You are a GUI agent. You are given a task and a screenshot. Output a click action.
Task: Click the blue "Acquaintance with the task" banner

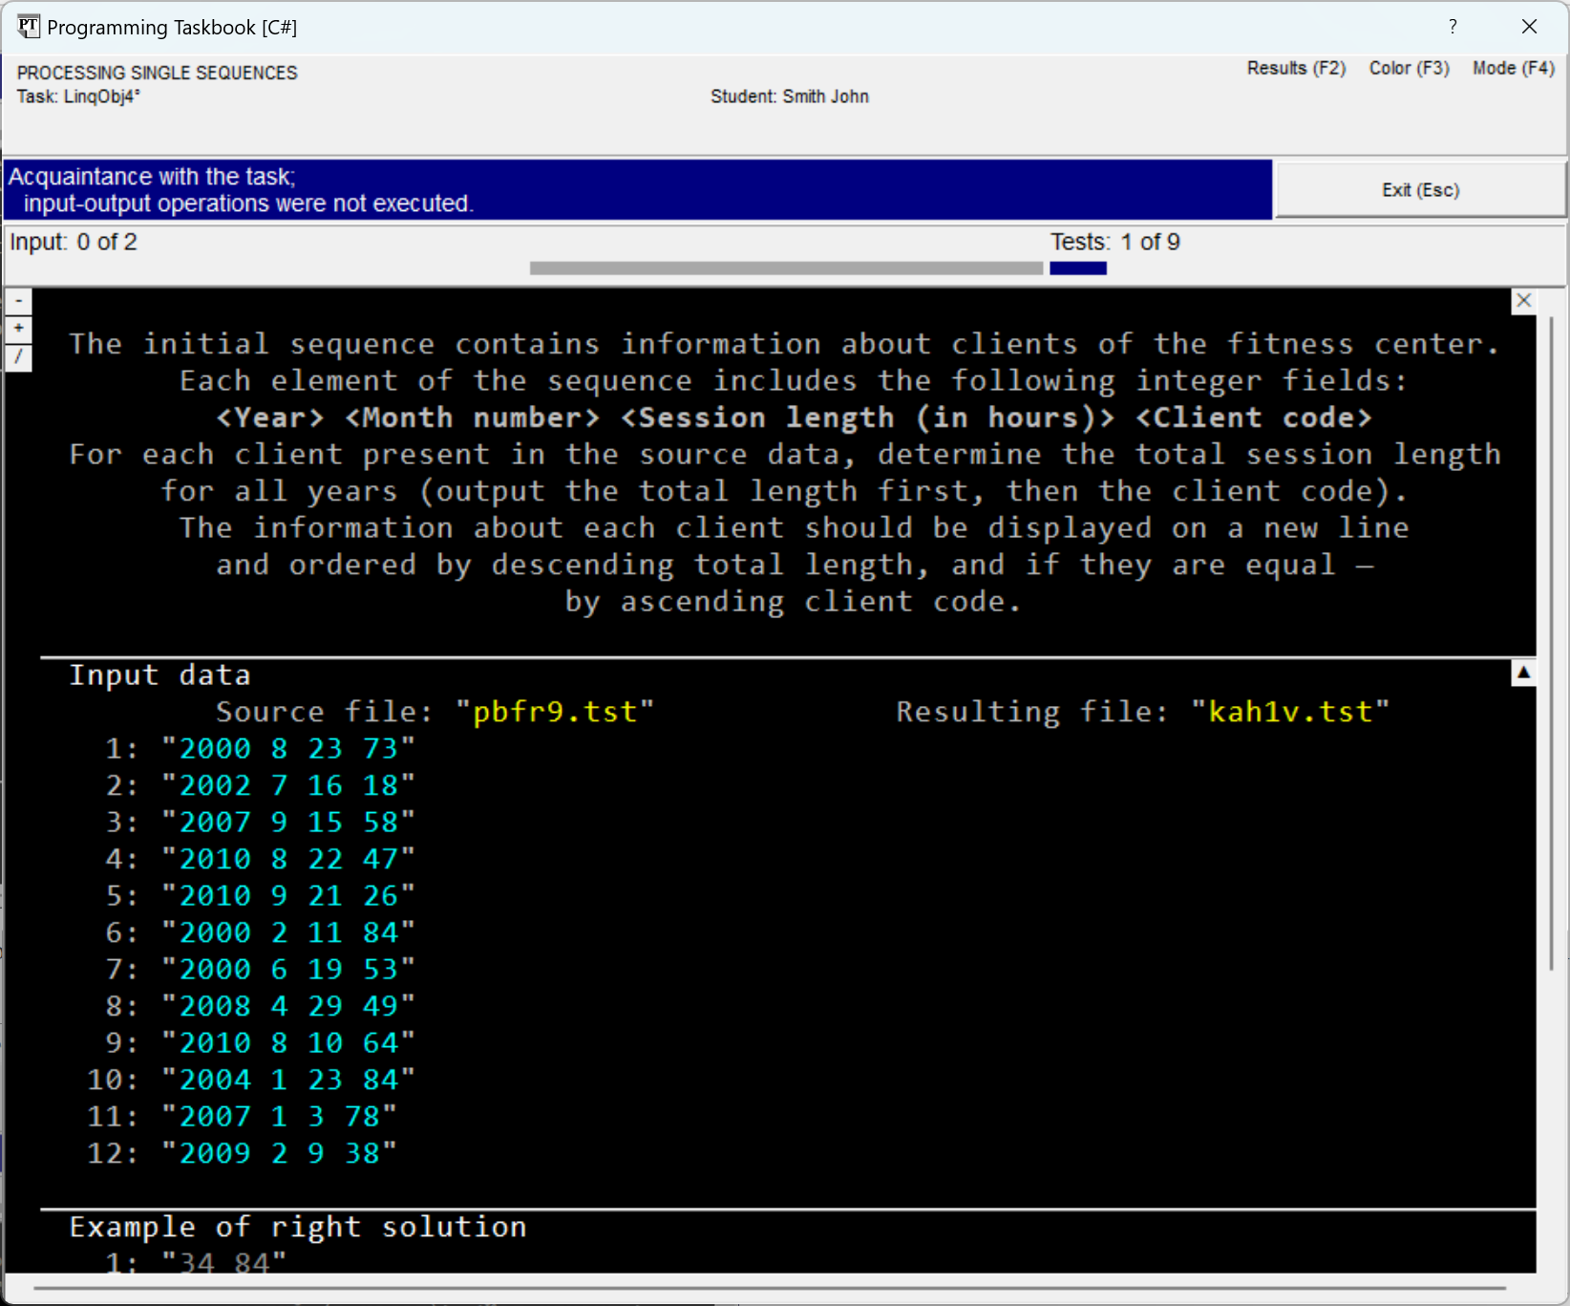click(x=638, y=190)
